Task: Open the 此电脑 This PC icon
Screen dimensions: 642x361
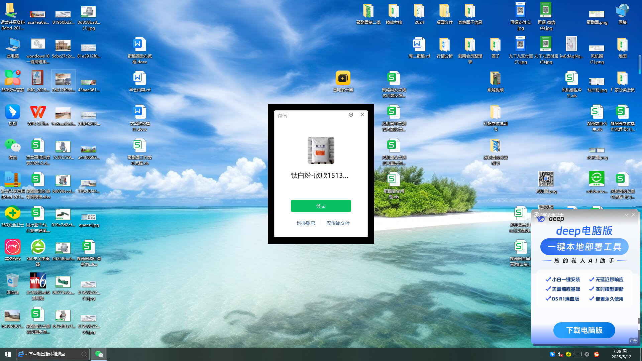Action: (x=13, y=45)
